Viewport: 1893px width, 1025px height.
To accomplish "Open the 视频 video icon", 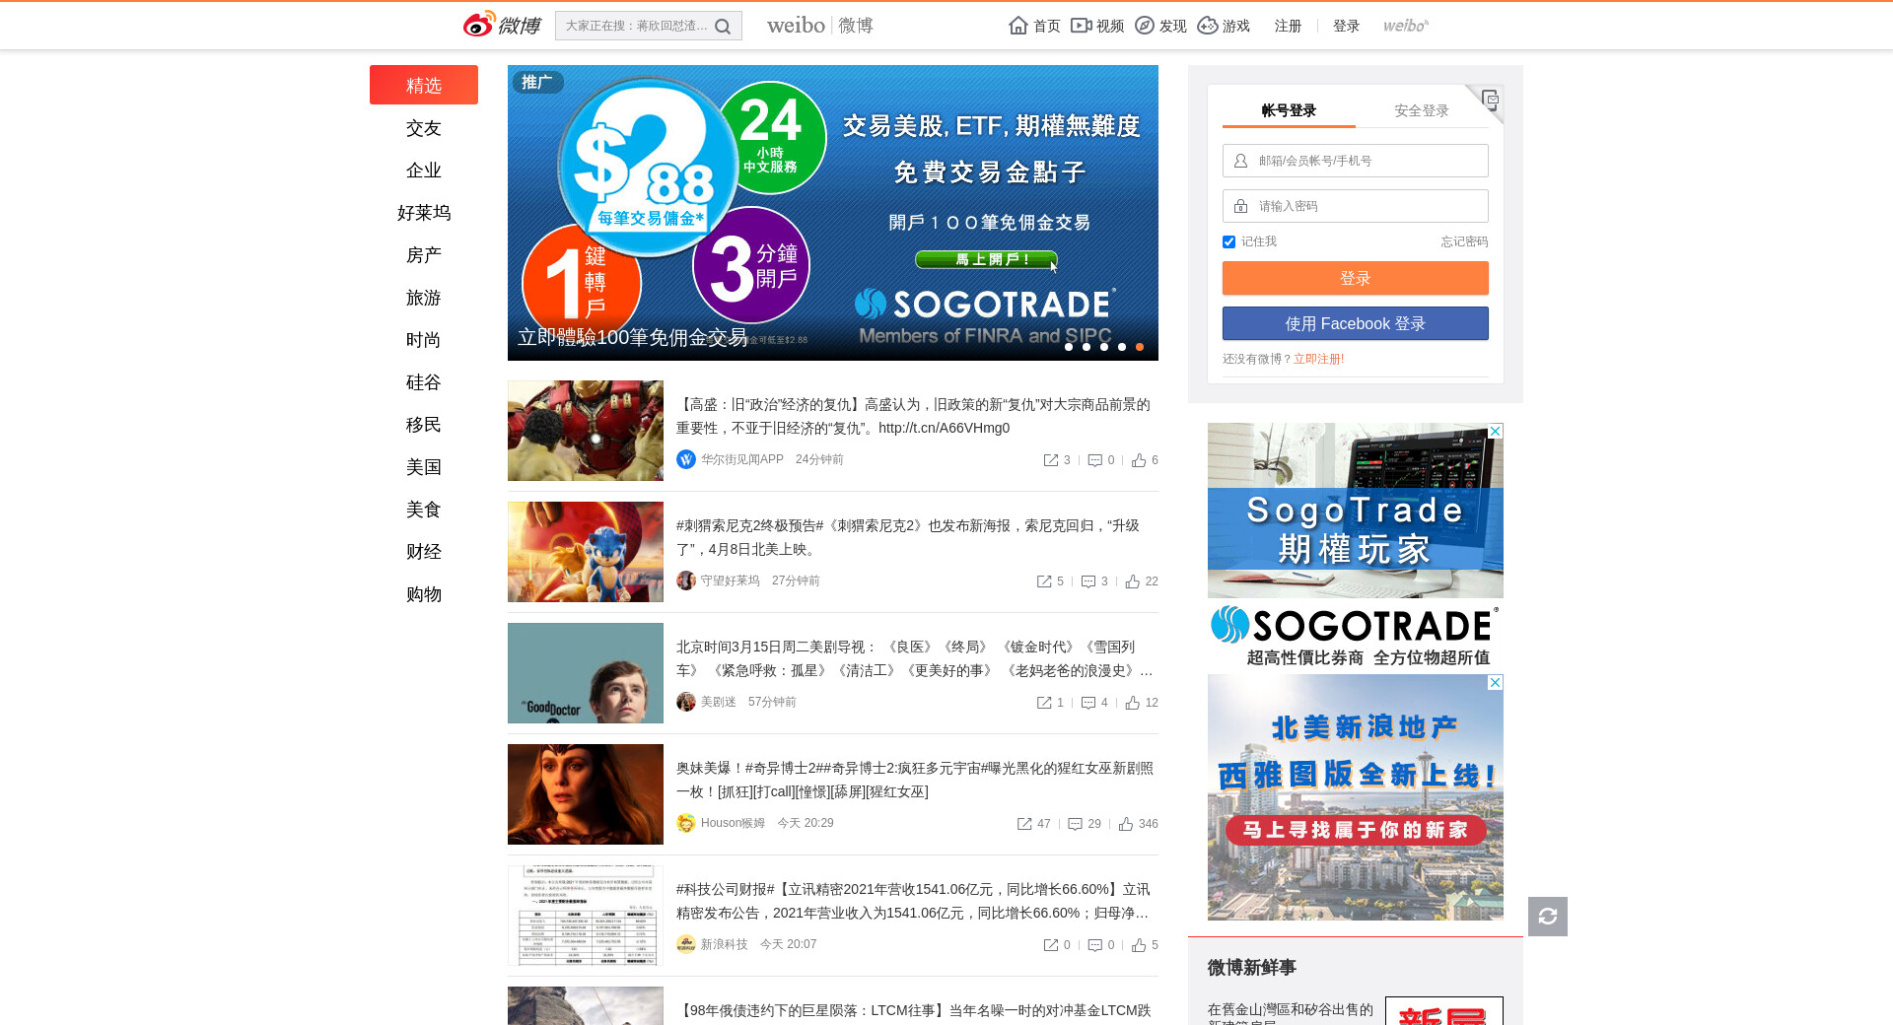I will click(1082, 26).
